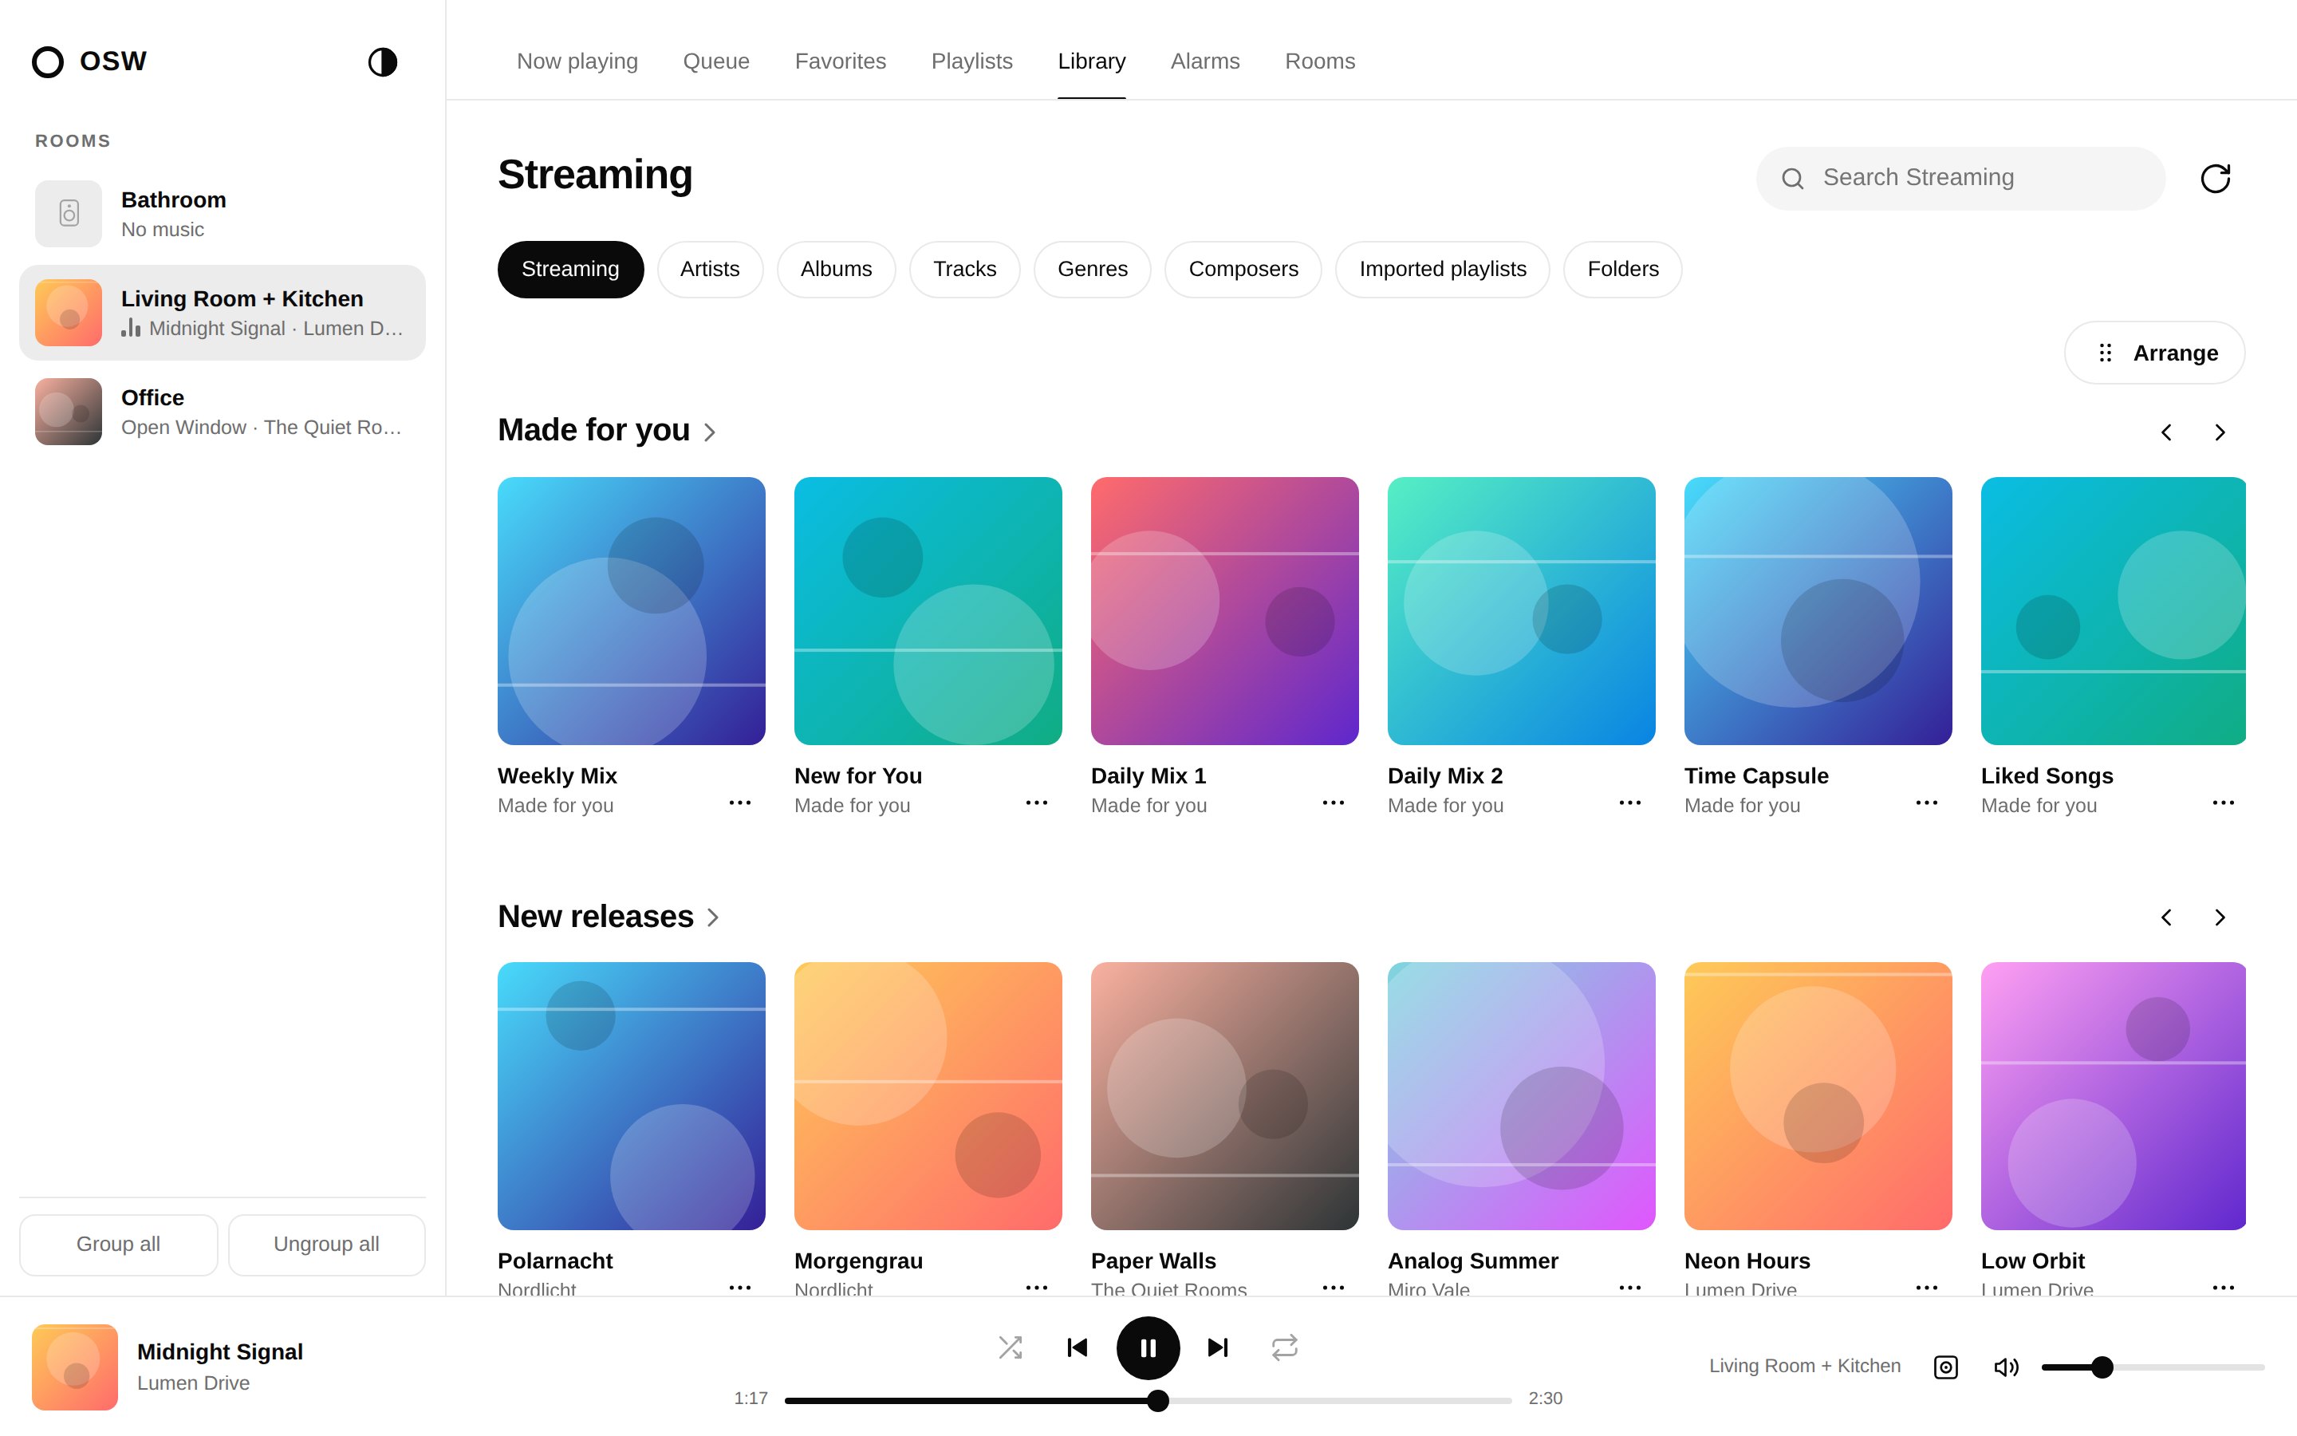Click the Group all button
Image resolution: width=2297 pixels, height=1436 pixels.
(118, 1245)
